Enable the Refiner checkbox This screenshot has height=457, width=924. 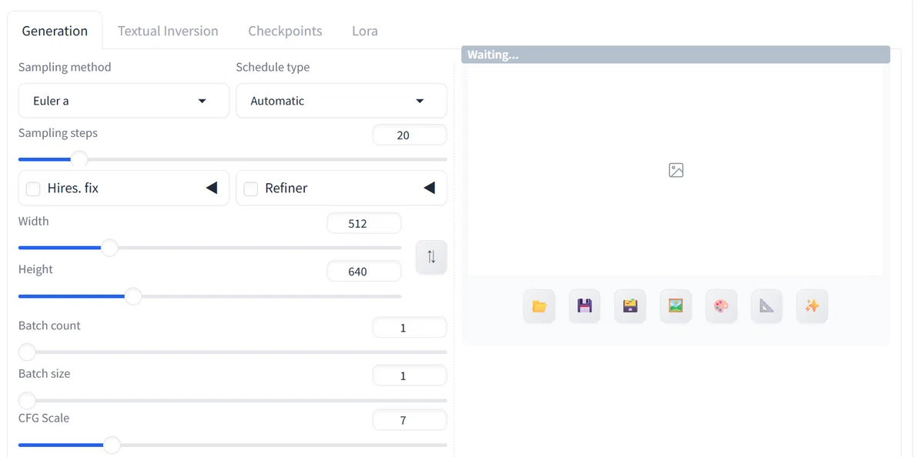[250, 188]
